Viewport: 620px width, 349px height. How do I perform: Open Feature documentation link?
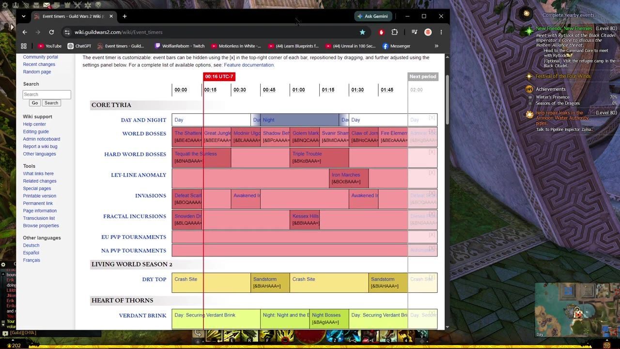click(249, 65)
